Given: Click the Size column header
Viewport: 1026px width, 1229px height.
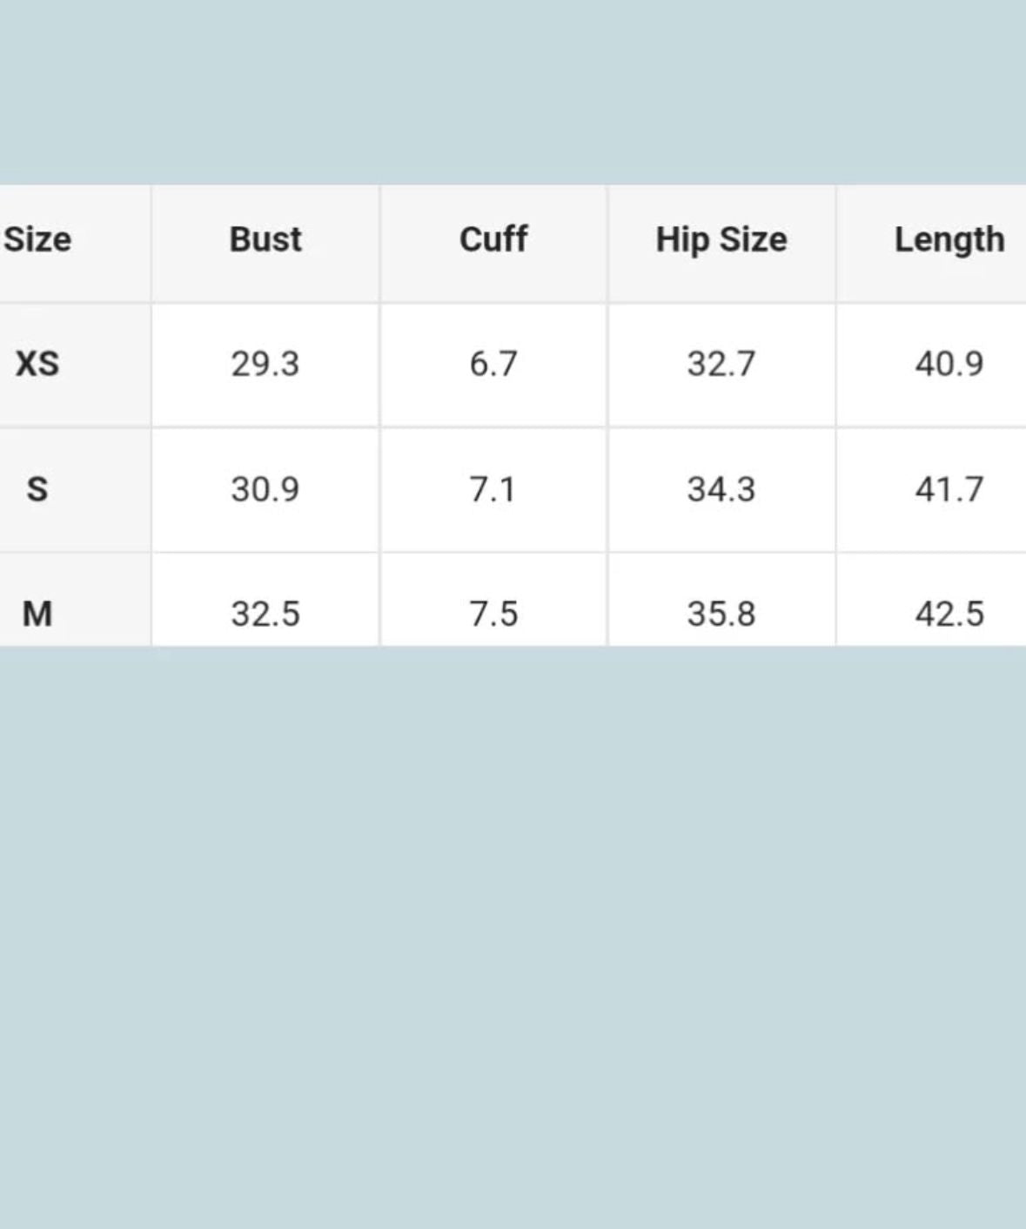Looking at the screenshot, I should pos(37,239).
